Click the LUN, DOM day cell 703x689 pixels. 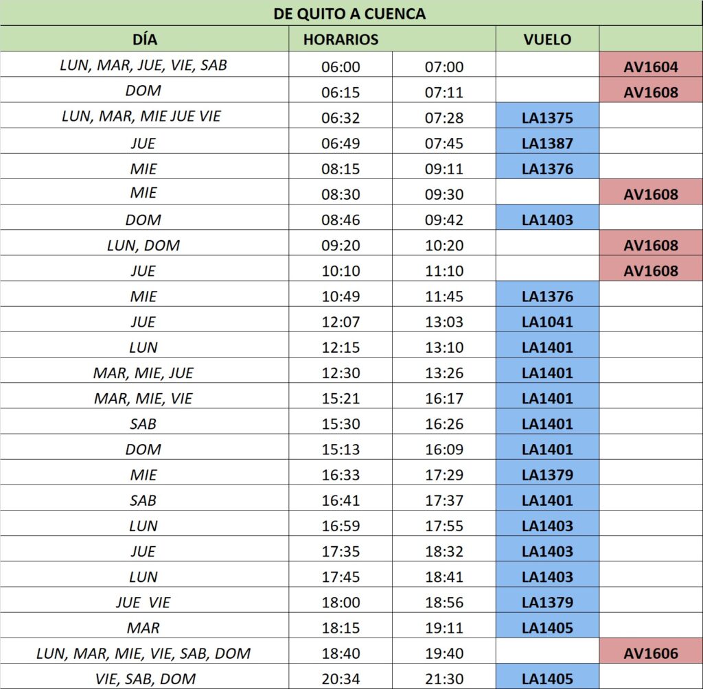pos(143,245)
